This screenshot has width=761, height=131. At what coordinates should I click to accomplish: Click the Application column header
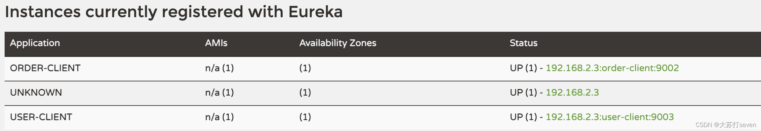tap(35, 43)
